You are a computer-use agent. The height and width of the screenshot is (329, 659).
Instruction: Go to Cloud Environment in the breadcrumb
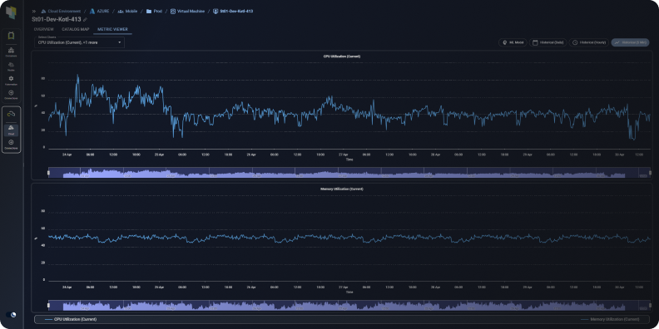(x=61, y=12)
